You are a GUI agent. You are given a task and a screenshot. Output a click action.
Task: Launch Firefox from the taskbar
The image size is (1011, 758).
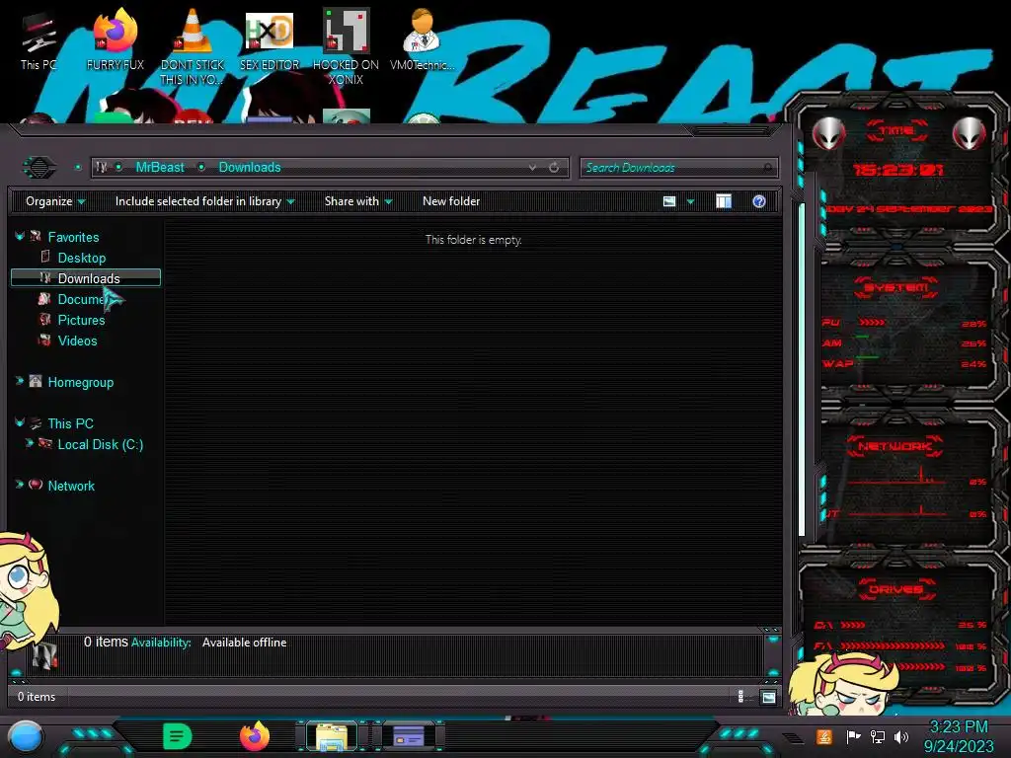coord(255,736)
